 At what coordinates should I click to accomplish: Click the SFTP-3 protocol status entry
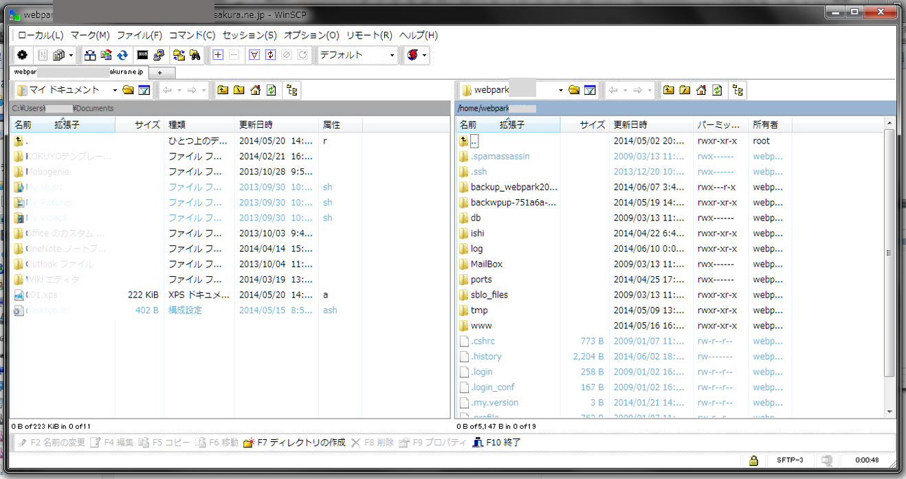[790, 460]
